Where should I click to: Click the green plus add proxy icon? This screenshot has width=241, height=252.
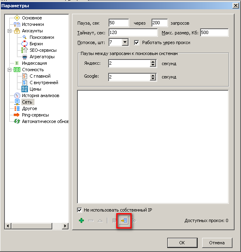(81, 220)
